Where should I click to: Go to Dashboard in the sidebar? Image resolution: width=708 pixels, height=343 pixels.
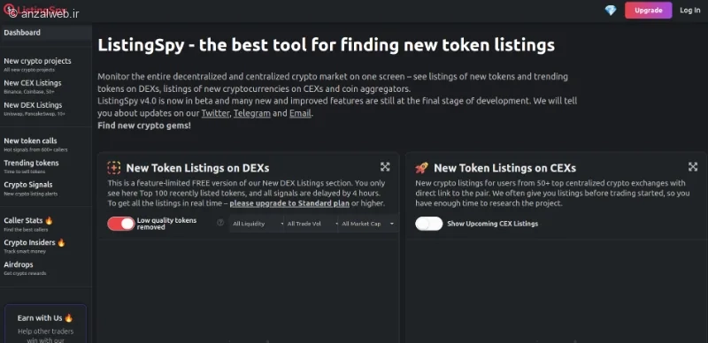click(46, 33)
